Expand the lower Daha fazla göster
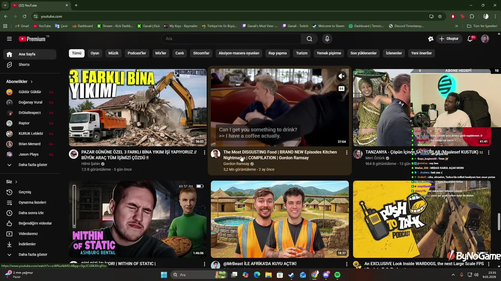501x281 pixels. (x=30, y=254)
